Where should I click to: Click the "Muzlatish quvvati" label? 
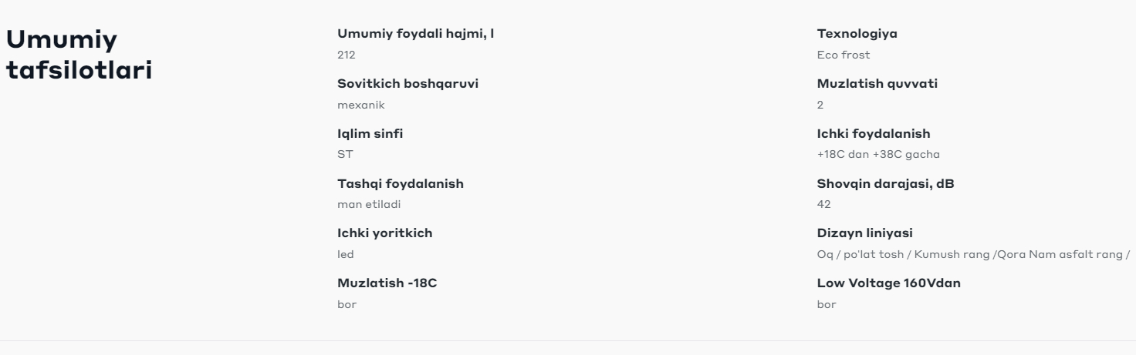(877, 84)
